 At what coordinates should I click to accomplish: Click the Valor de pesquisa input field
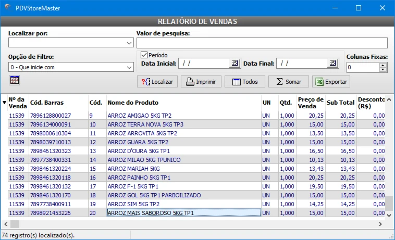[x=262, y=43]
